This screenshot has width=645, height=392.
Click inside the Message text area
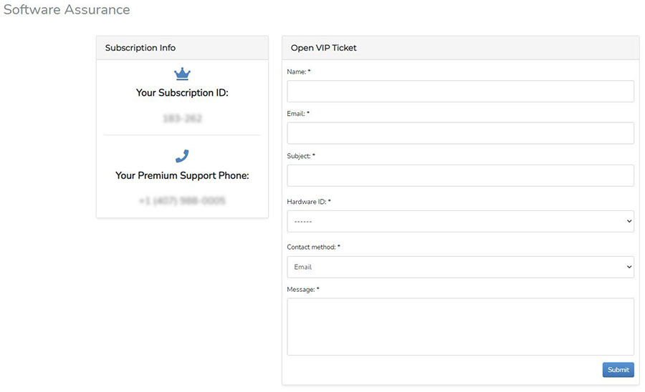click(460, 326)
